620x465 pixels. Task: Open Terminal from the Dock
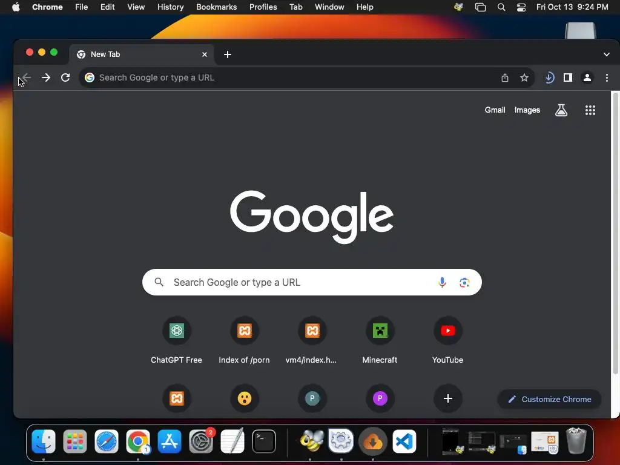point(264,441)
